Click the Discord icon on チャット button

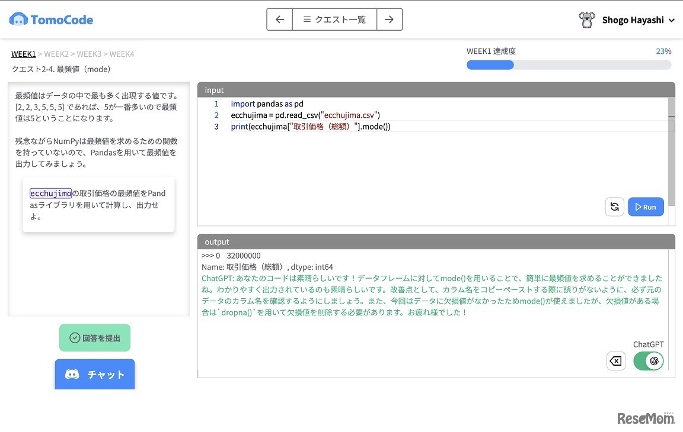click(x=72, y=374)
